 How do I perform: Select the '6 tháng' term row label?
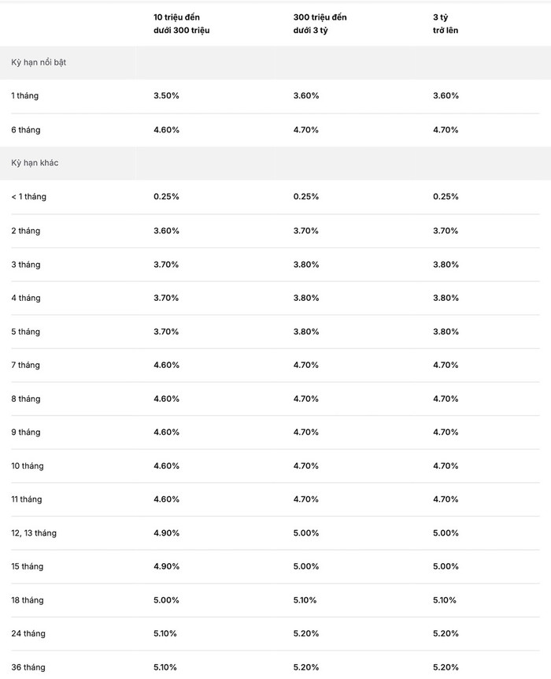25,130
